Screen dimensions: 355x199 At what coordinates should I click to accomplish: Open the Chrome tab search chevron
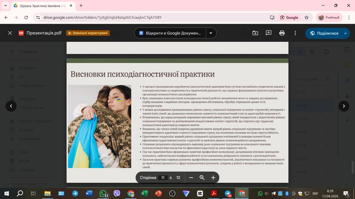pyautogui.click(x=6, y=6)
